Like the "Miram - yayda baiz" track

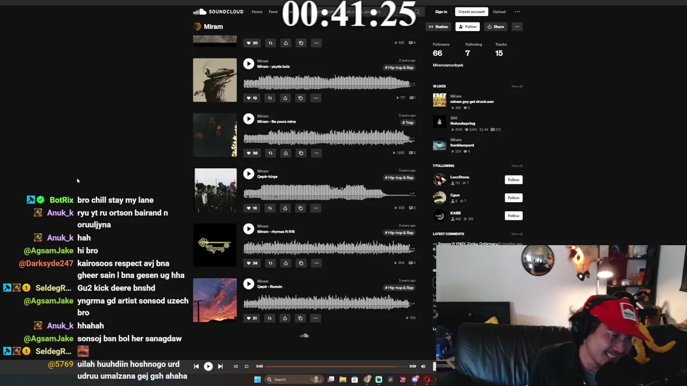click(x=252, y=98)
